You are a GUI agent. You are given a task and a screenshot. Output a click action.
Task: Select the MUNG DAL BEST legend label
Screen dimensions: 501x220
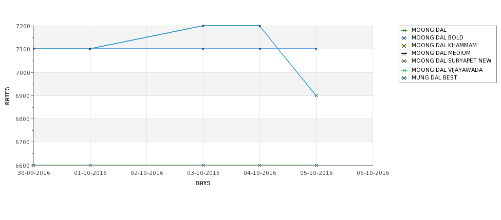click(x=434, y=78)
